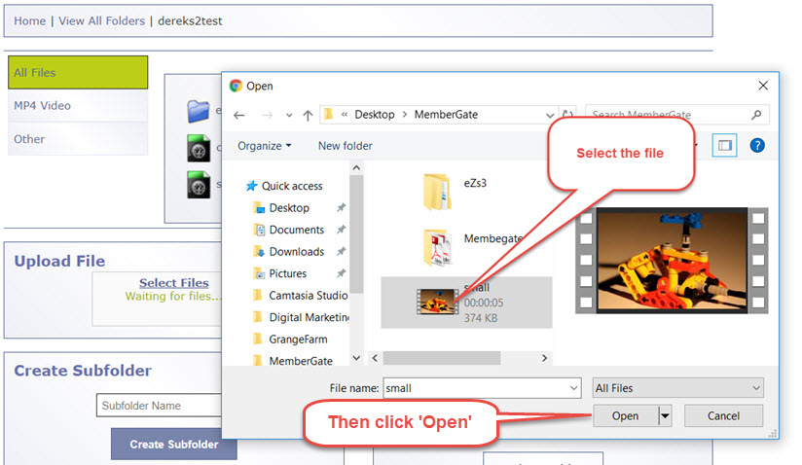The height and width of the screenshot is (465, 802).
Task: Click New folder
Action: pos(346,146)
